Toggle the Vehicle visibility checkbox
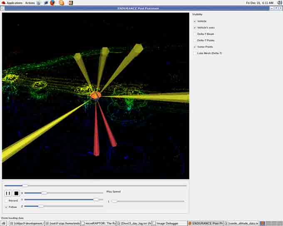The height and width of the screenshot is (226, 283). (x=195, y=21)
